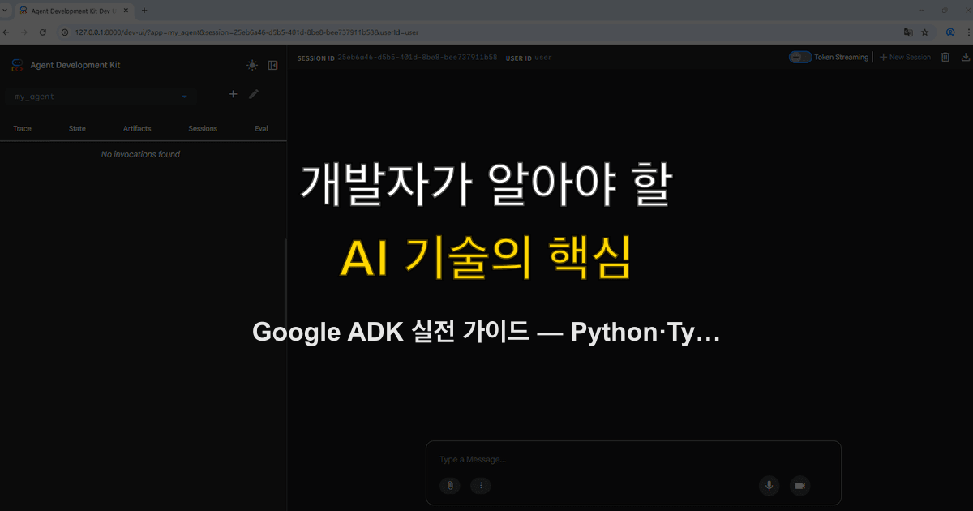Click the site info icon in address bar

tap(65, 32)
